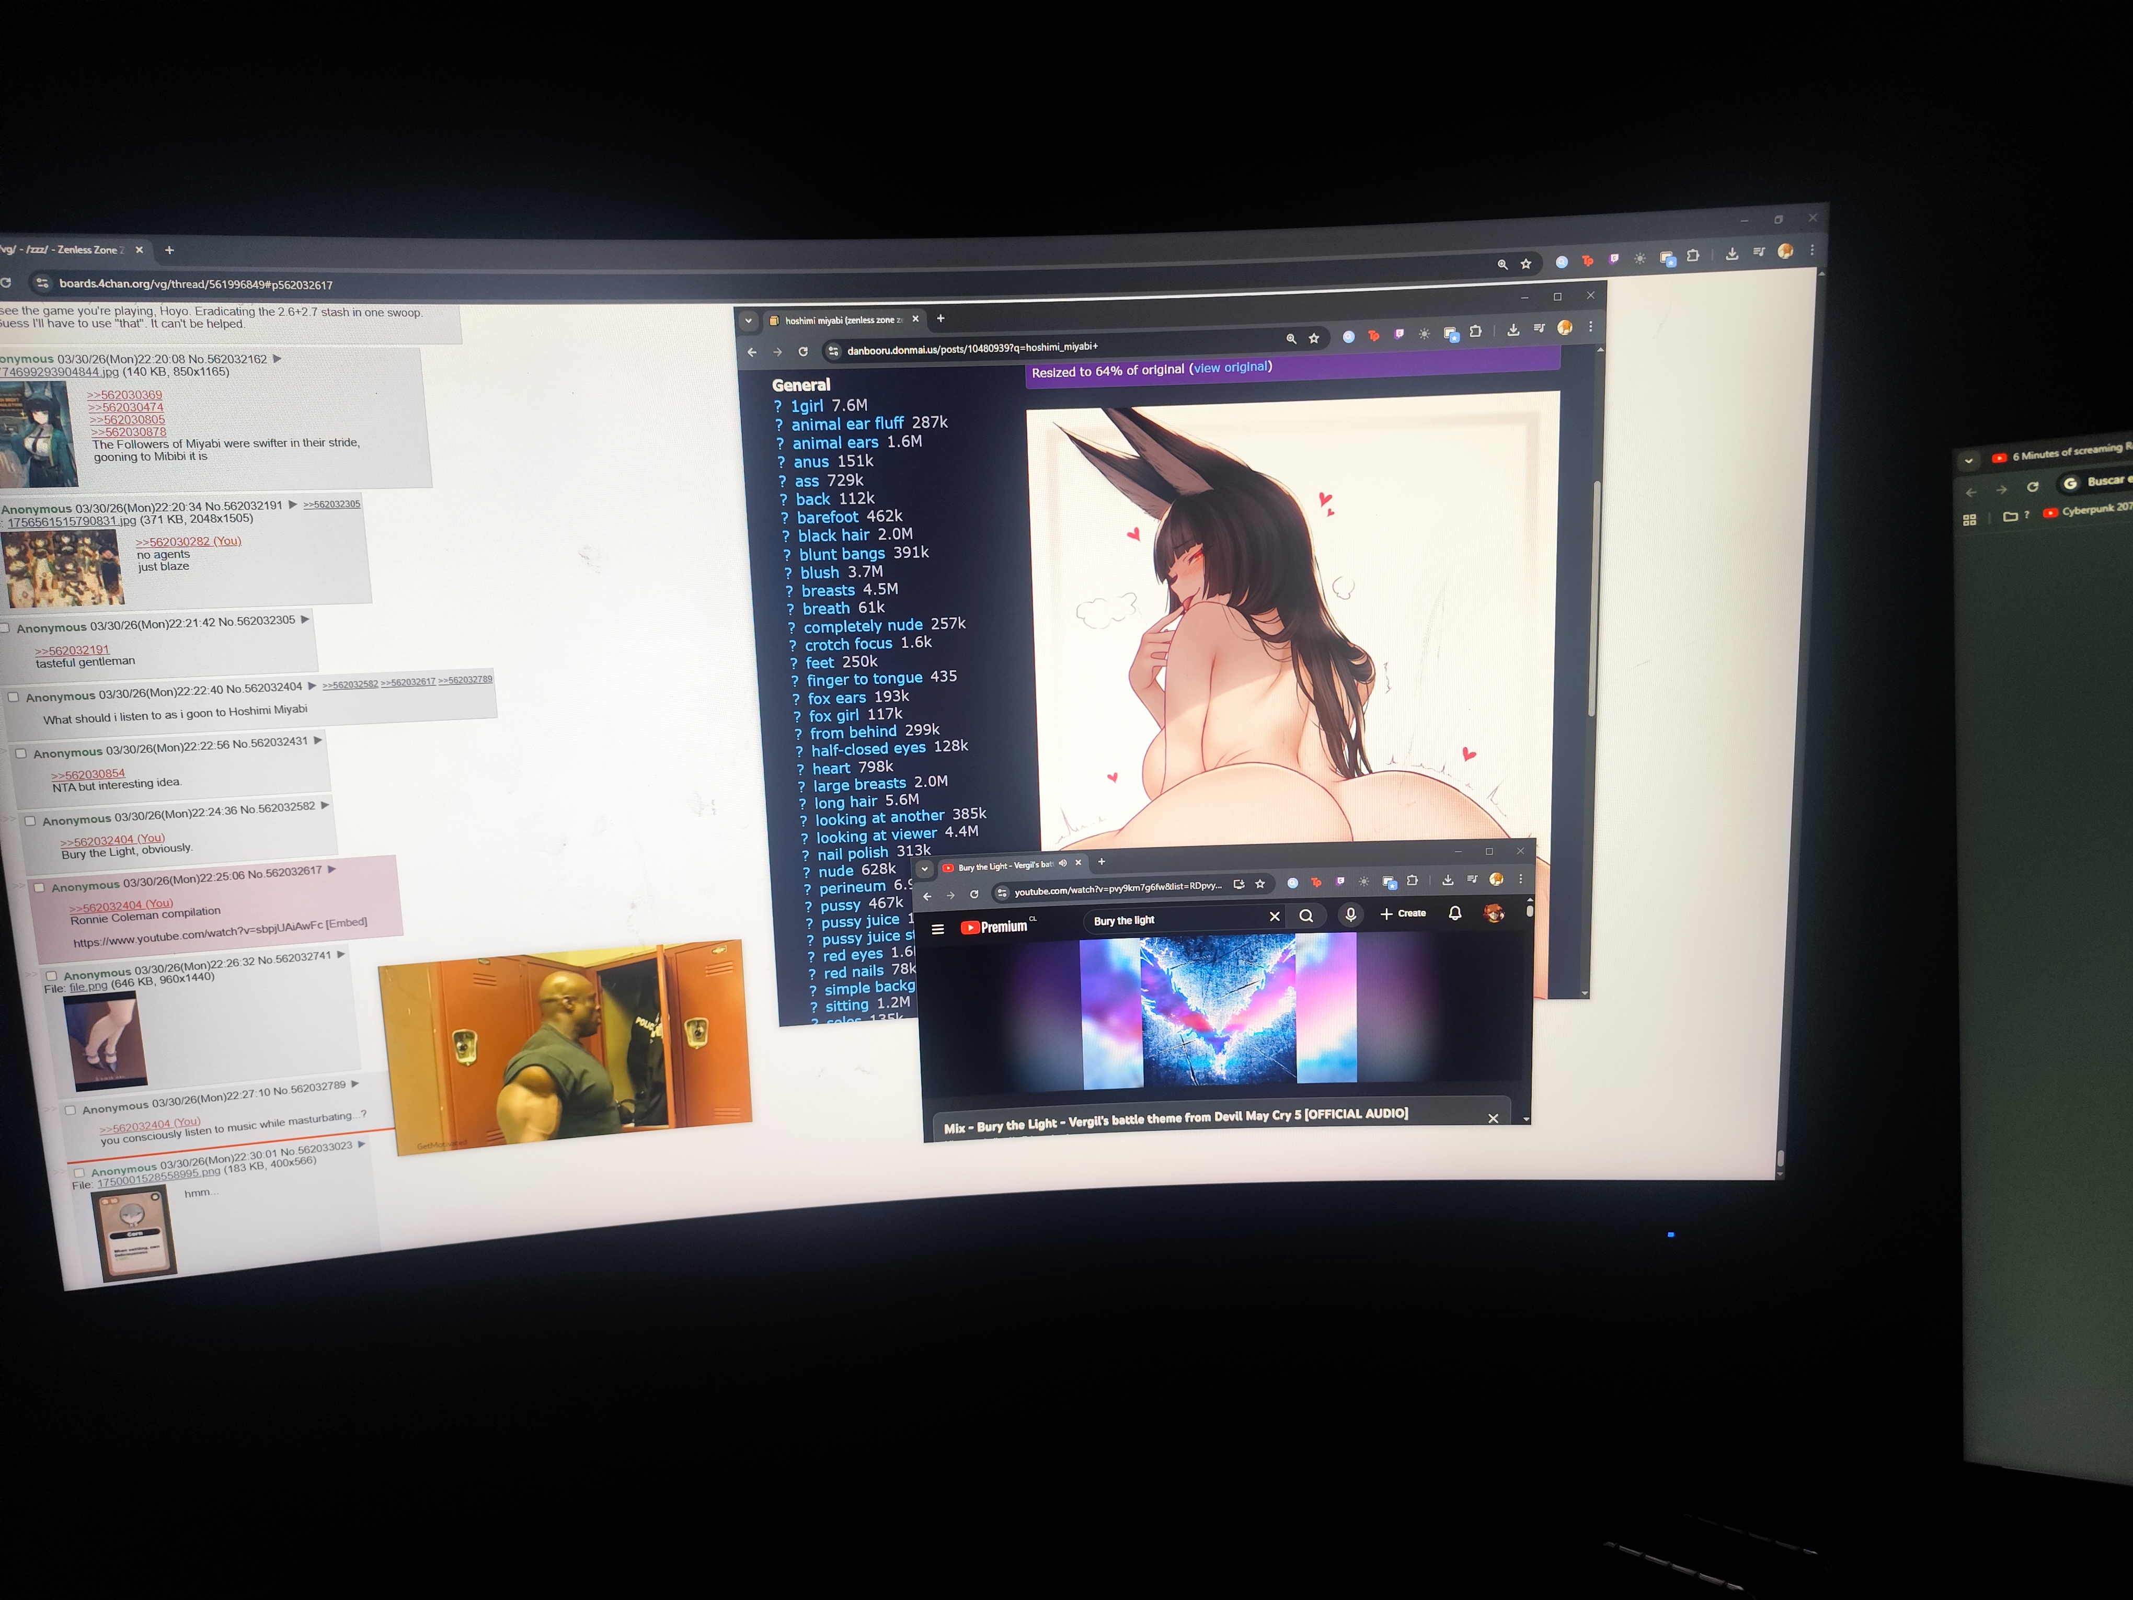The height and width of the screenshot is (1600, 2133).
Task: Clear the 'Bury the light' search text
Action: point(1275,917)
